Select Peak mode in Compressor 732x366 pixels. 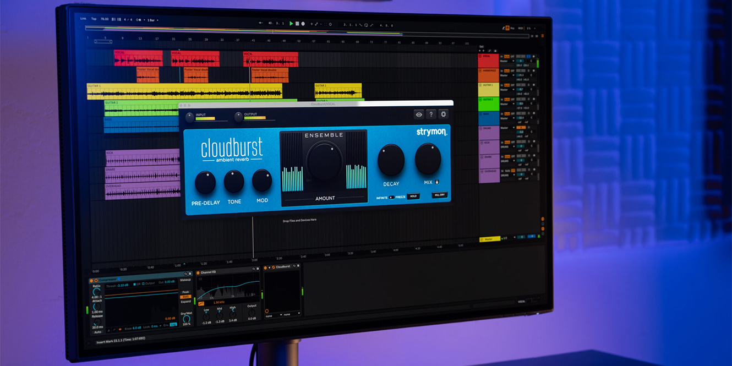click(185, 292)
